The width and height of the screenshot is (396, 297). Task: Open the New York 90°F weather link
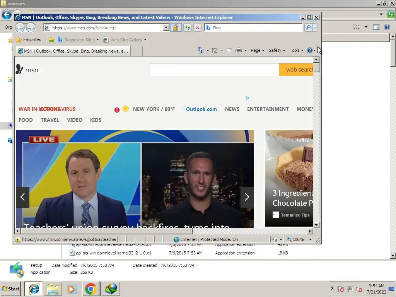154,109
